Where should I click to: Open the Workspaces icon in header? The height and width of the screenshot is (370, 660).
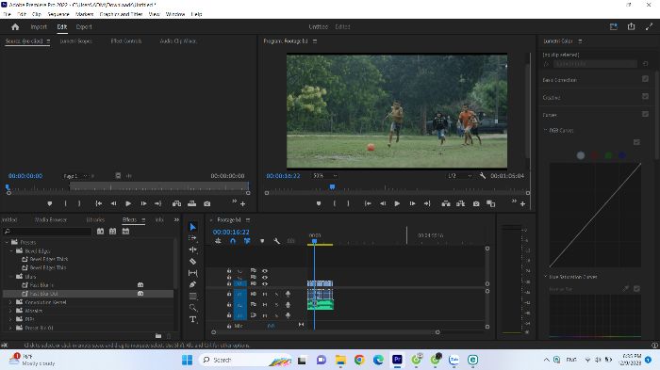click(613, 26)
